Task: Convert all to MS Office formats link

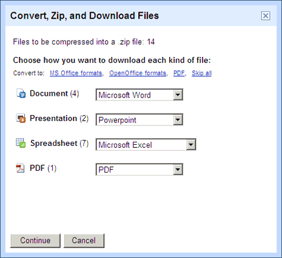Action: pyautogui.click(x=76, y=73)
